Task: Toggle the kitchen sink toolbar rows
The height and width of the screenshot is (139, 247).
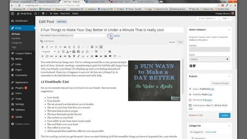Action: point(101,47)
